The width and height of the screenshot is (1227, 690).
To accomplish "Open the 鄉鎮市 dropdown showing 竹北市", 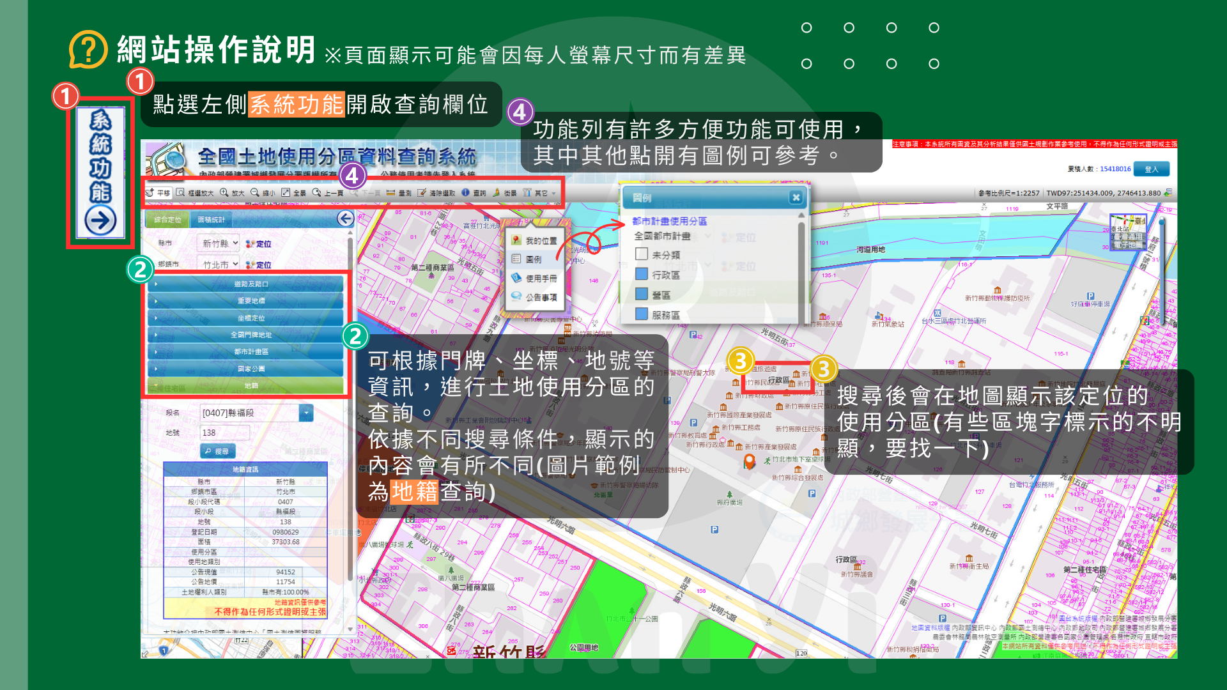I will pos(219,264).
